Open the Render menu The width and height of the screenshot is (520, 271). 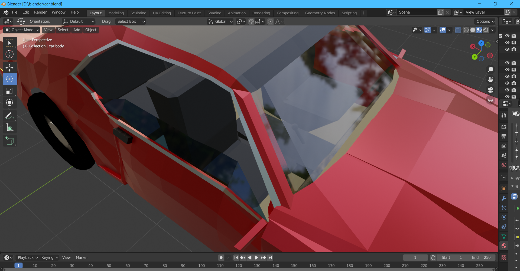(40, 12)
